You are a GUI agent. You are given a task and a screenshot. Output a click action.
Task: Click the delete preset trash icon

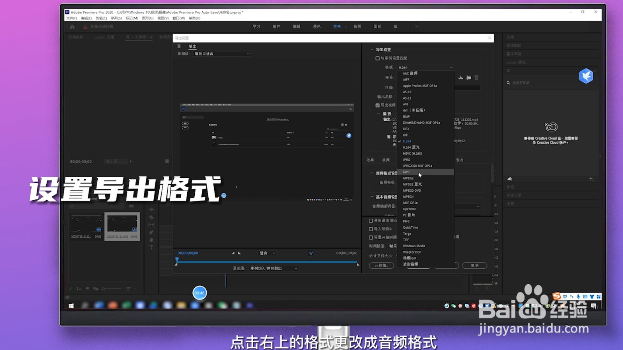coord(476,77)
